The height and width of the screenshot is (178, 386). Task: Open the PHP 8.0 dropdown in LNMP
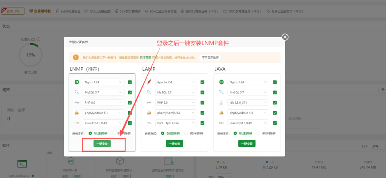point(103,103)
